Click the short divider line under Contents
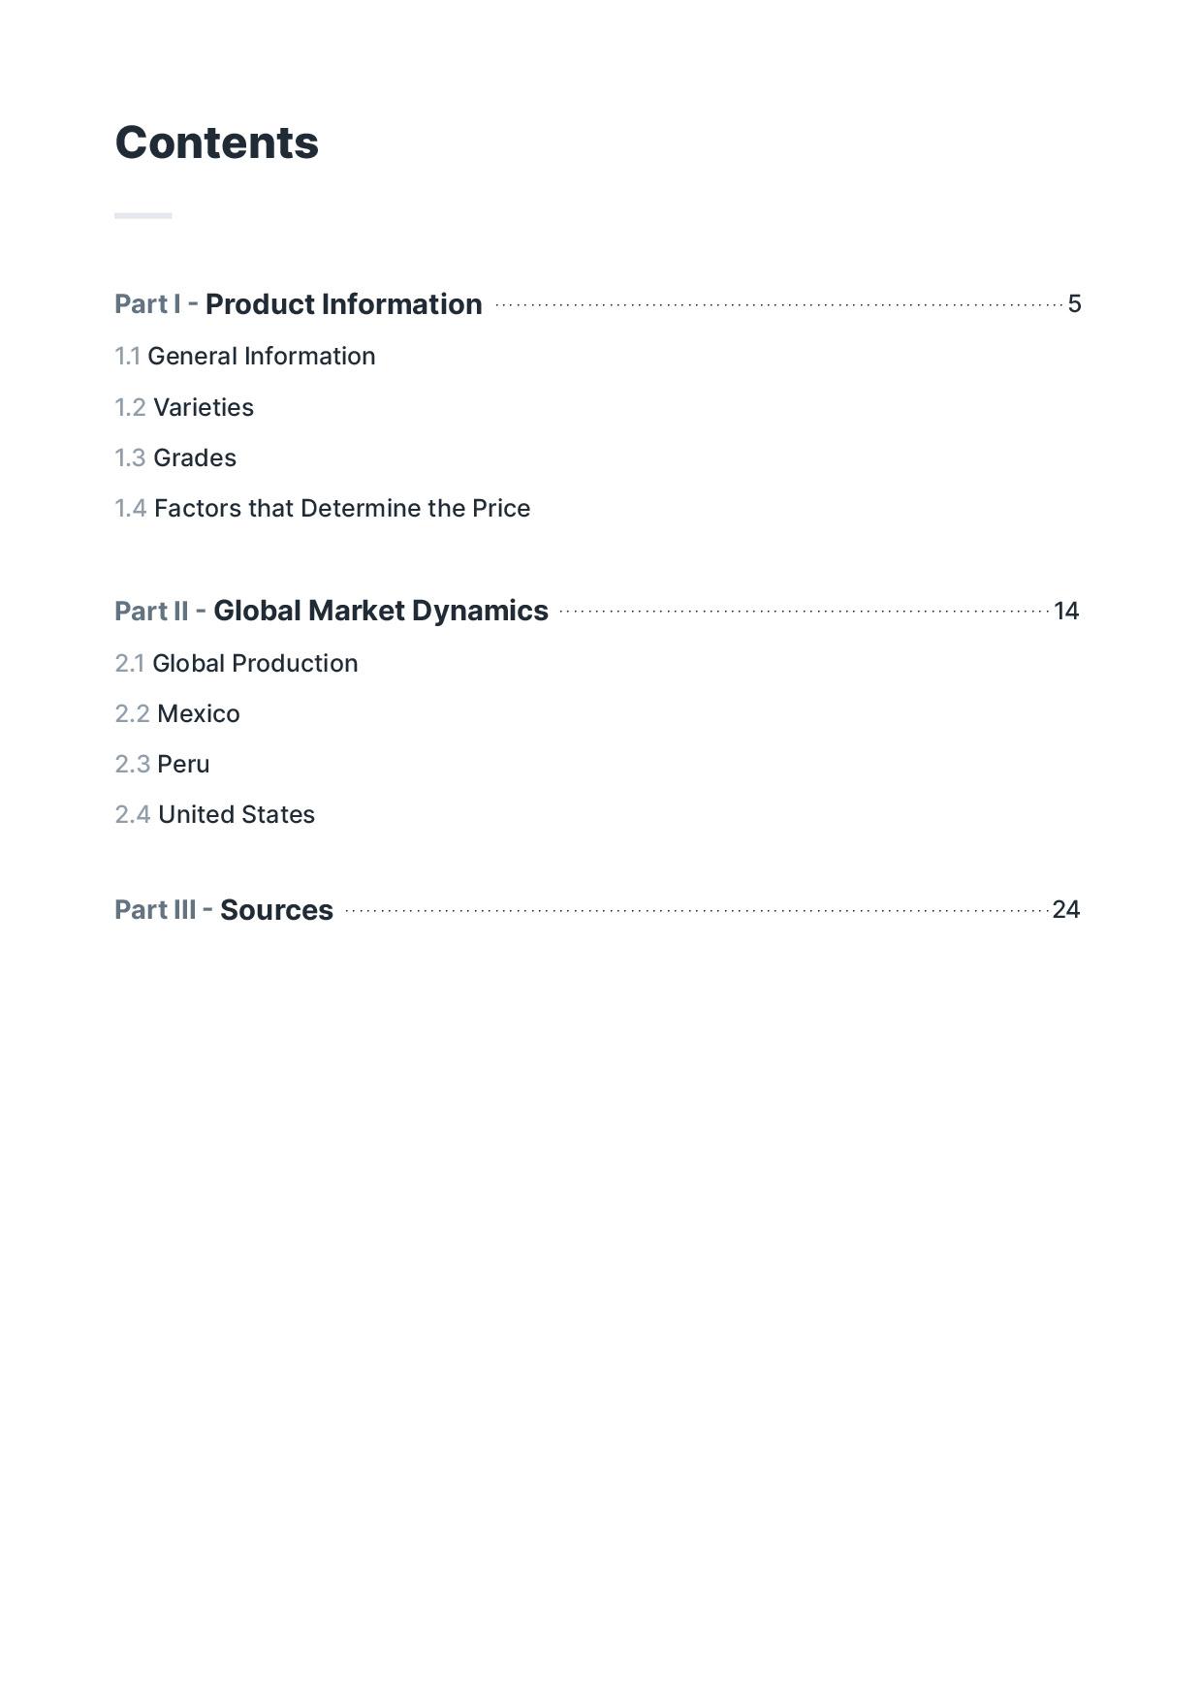The height and width of the screenshot is (1700, 1202). pos(143,215)
